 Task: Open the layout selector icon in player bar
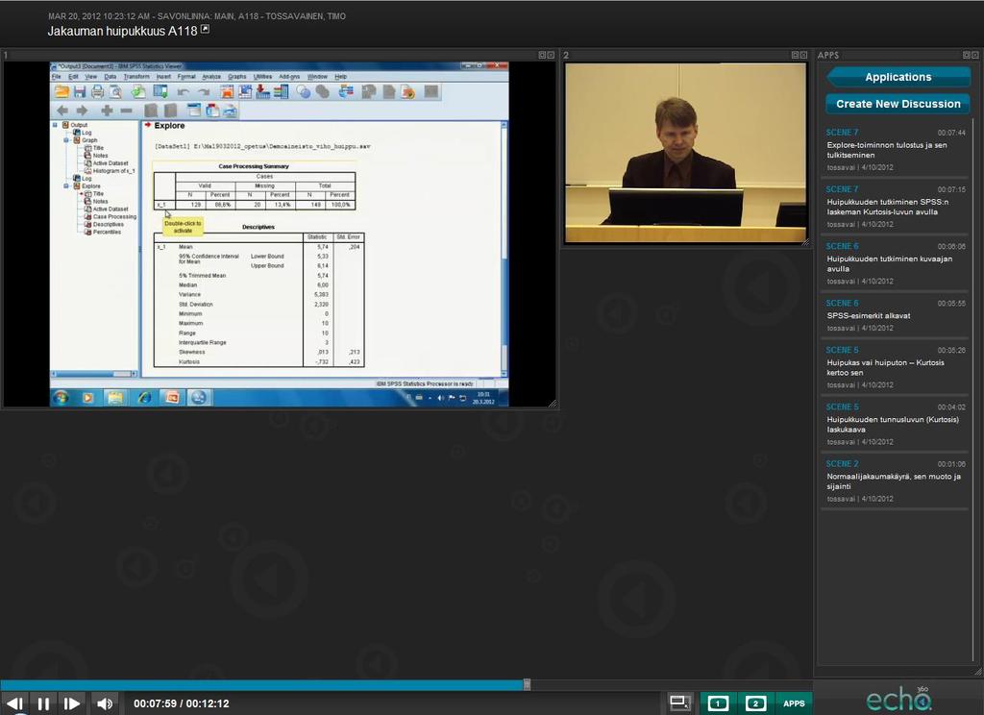point(679,703)
